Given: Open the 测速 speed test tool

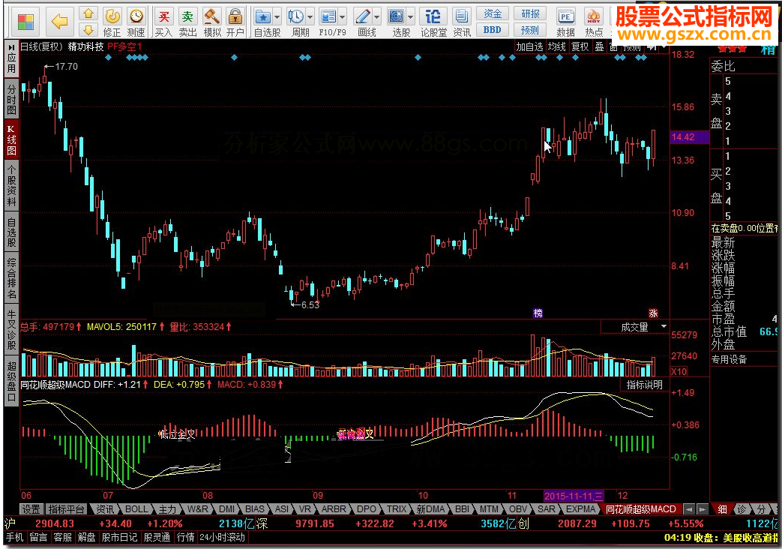Looking at the screenshot, I should (136, 22).
